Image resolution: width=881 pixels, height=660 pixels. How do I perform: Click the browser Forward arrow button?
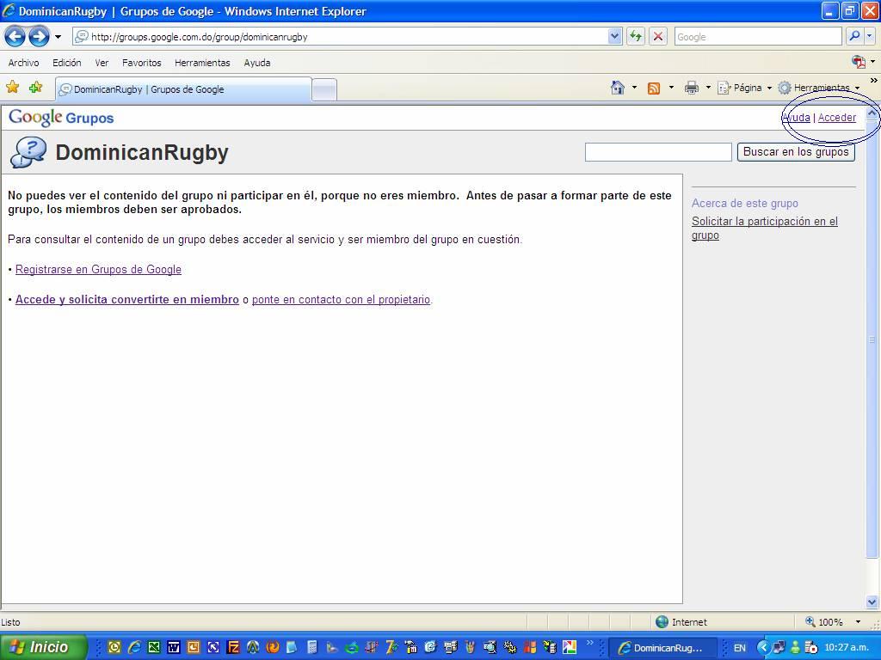click(x=39, y=37)
